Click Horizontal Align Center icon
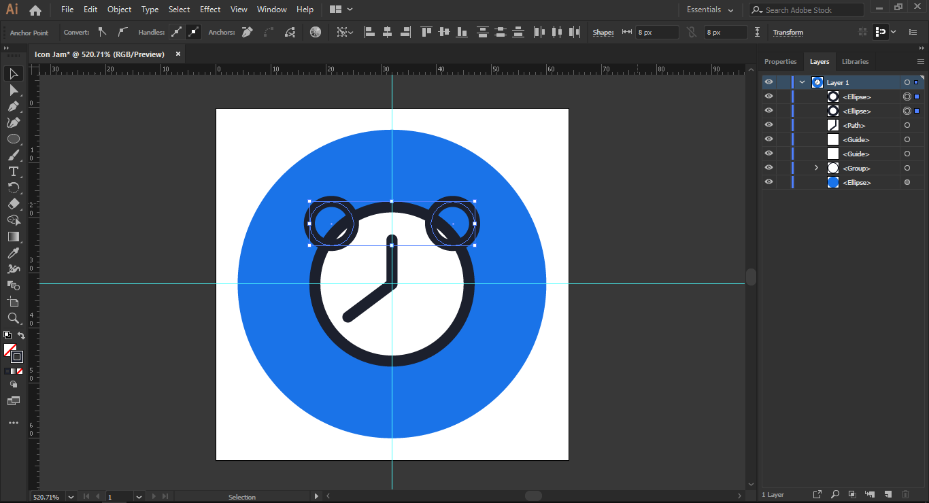The height and width of the screenshot is (503, 929). tap(388, 32)
